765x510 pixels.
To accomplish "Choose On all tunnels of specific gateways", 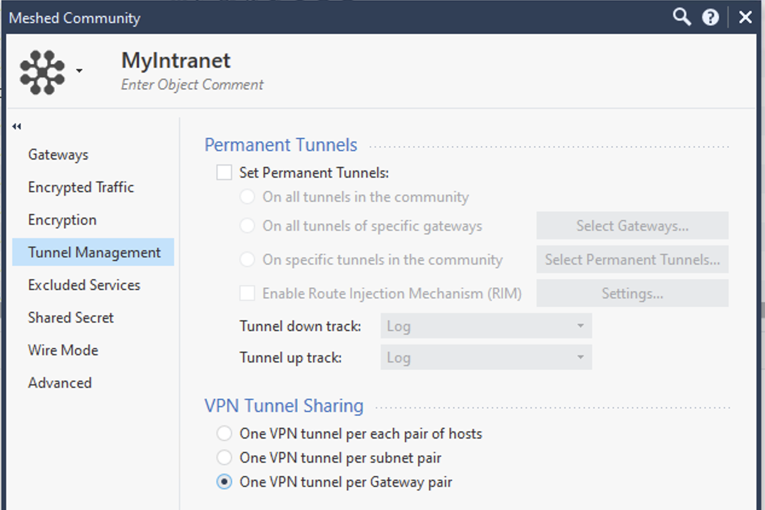I will click(247, 226).
